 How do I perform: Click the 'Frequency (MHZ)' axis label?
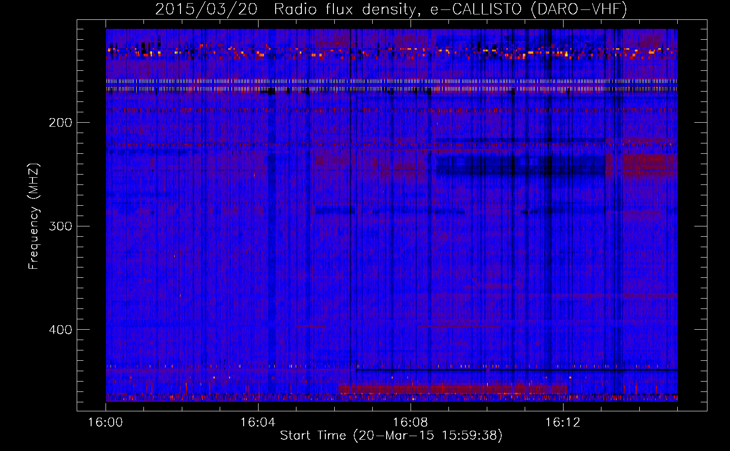coord(34,216)
